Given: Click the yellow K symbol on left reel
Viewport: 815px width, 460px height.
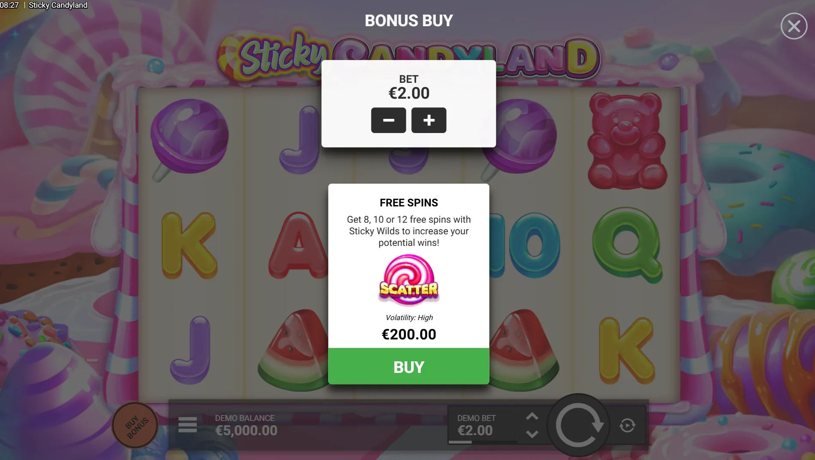Looking at the screenshot, I should [189, 245].
